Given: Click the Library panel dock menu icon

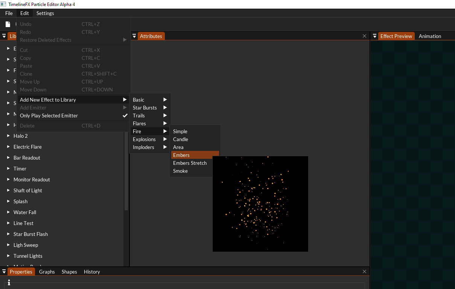Looking at the screenshot, I should pos(4,36).
